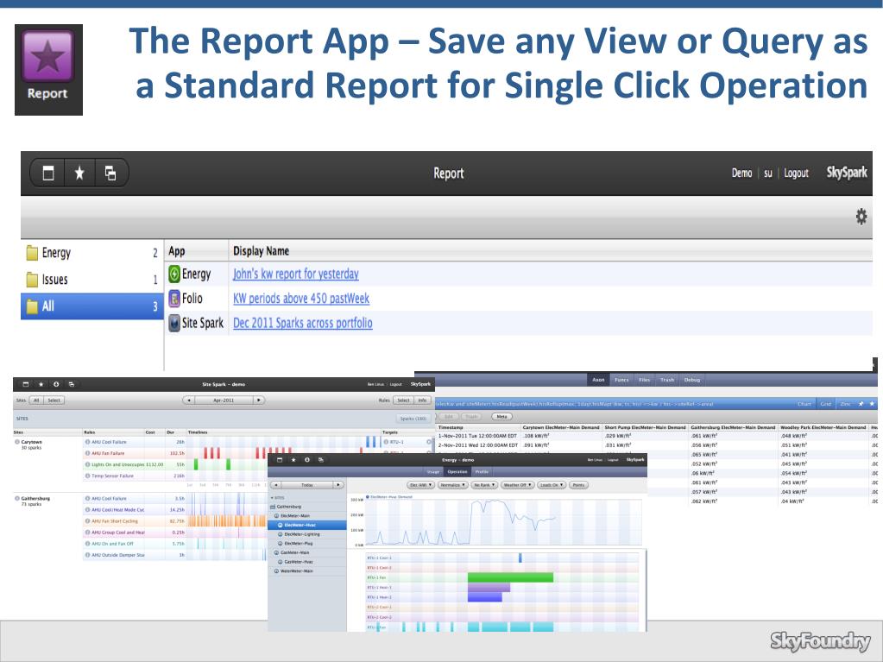Open John's kw report for yesterday
Screen dimensions: 883x662
(x=296, y=274)
